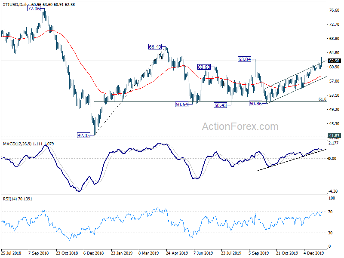The width and height of the screenshot is (344, 258).
Task: Click the 41.83 price level tag
Action: pos(334,136)
